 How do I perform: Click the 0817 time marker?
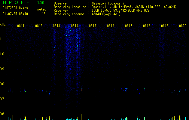129,26
